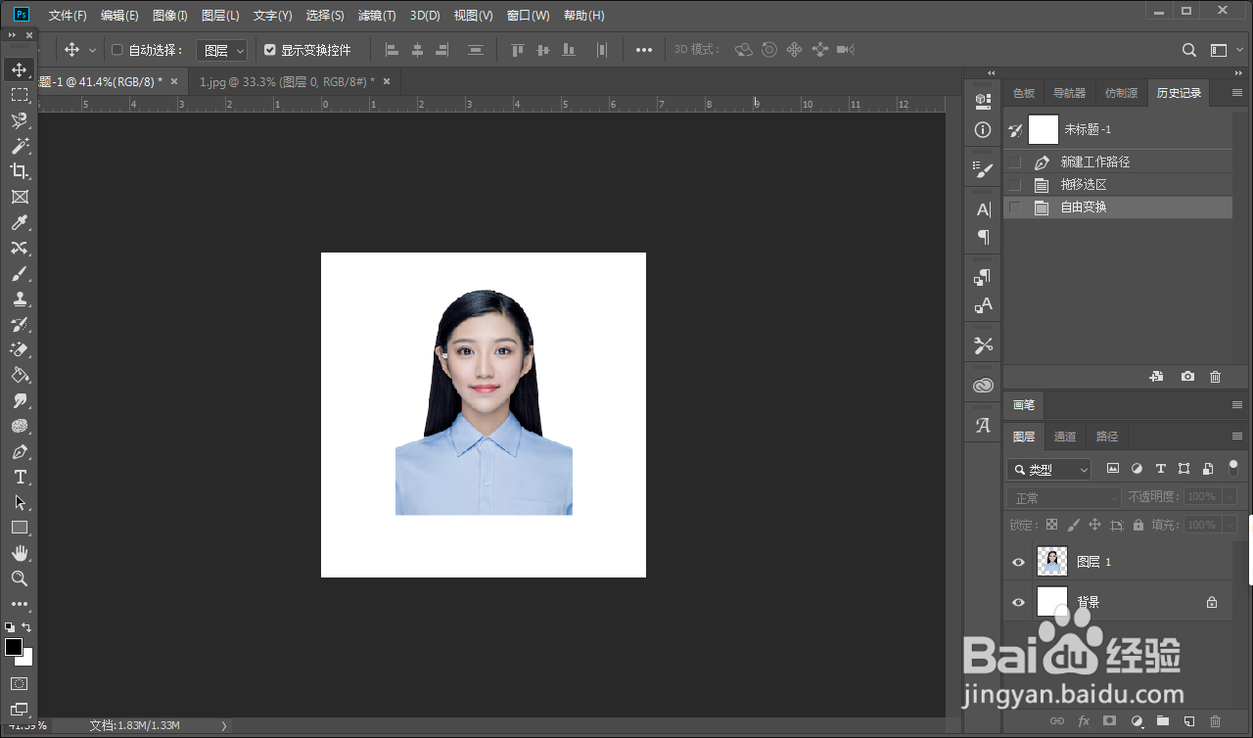
Task: Create new snapshot camera icon in History
Action: click(x=1187, y=377)
